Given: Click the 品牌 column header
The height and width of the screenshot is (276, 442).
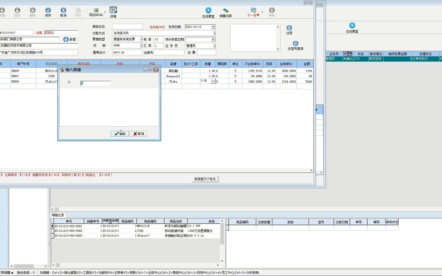Looking at the screenshot, I should (173, 64).
